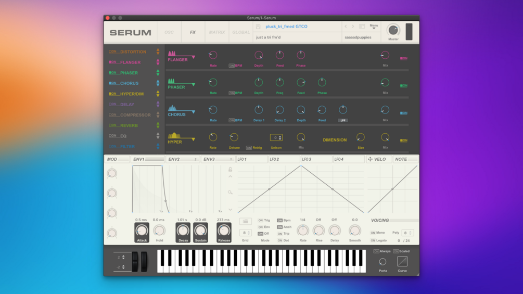The height and width of the screenshot is (294, 523).
Task: Open the preset browser icon
Action: [x=362, y=27]
